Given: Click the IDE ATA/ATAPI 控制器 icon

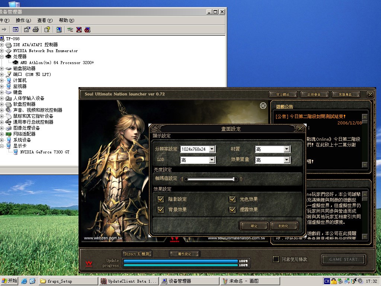Looking at the screenshot, I should tap(9, 45).
